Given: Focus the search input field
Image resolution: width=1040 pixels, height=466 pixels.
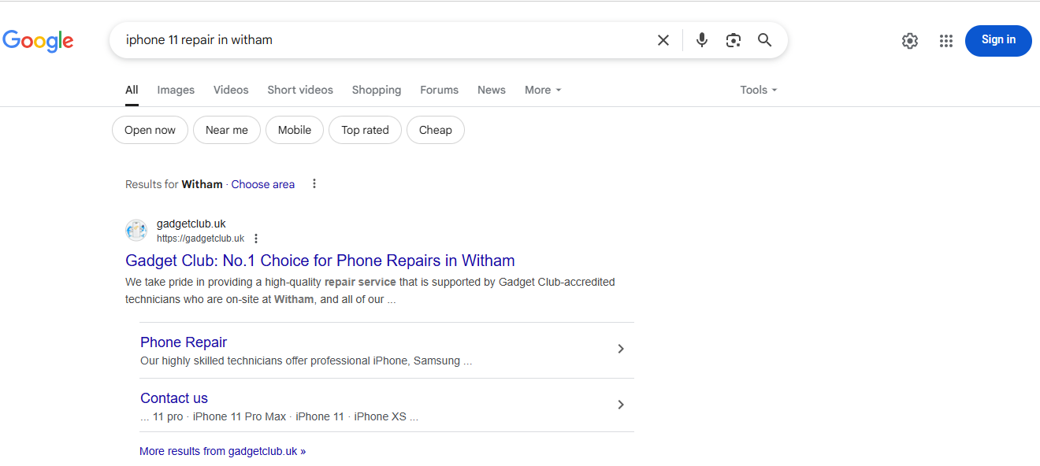Looking at the screenshot, I should tap(386, 40).
